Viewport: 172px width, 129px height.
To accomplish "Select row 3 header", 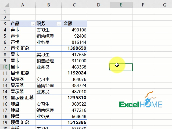I will click(5, 24).
